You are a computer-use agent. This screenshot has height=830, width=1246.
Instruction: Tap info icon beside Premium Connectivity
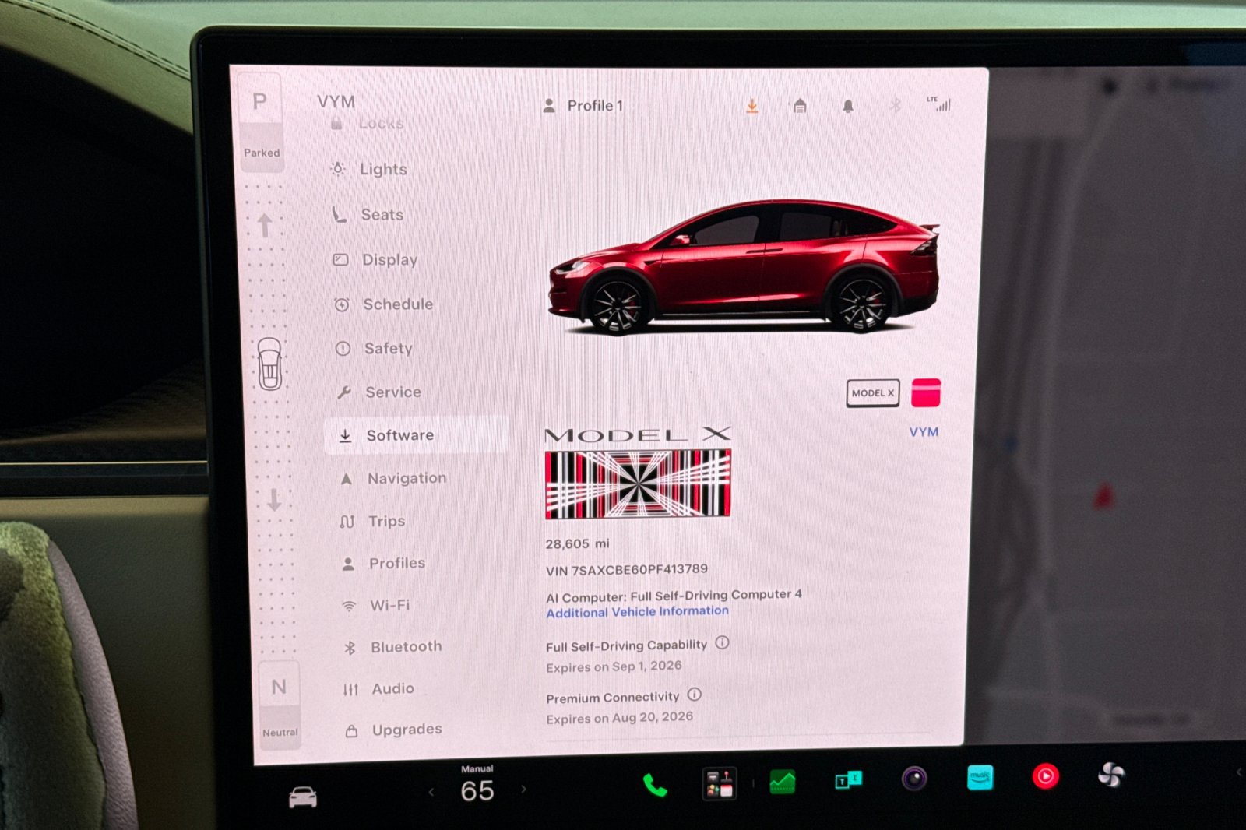tap(695, 695)
